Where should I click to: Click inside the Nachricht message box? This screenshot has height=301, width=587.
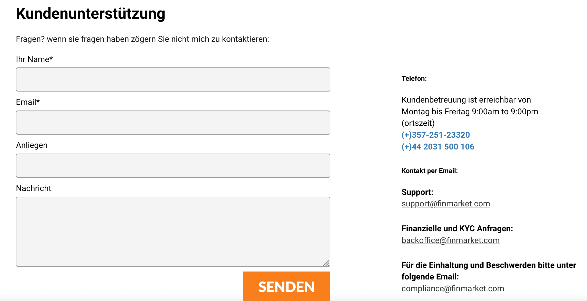[x=173, y=232]
